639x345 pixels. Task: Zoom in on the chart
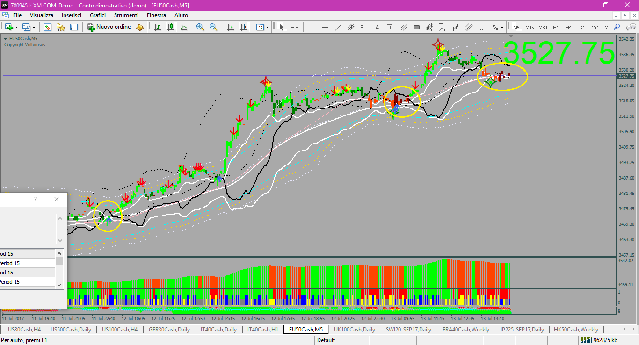click(x=200, y=27)
